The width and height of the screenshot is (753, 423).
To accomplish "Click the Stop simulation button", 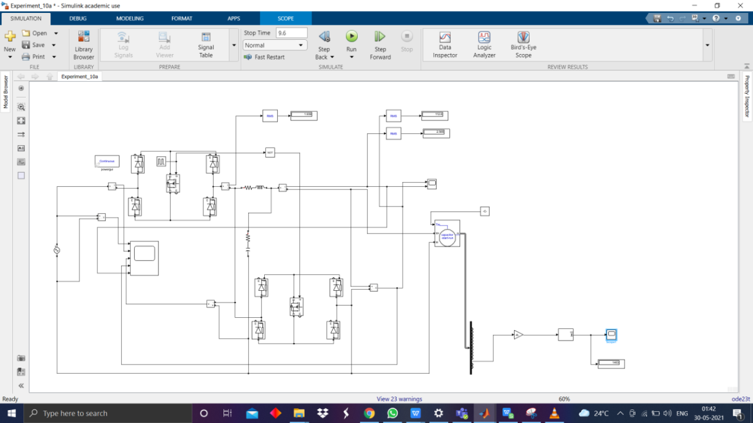I will pos(406,41).
